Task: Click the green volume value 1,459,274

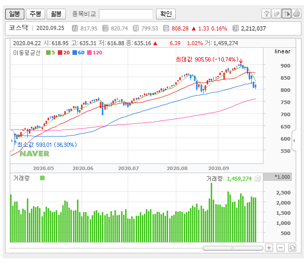Action: click(x=239, y=179)
